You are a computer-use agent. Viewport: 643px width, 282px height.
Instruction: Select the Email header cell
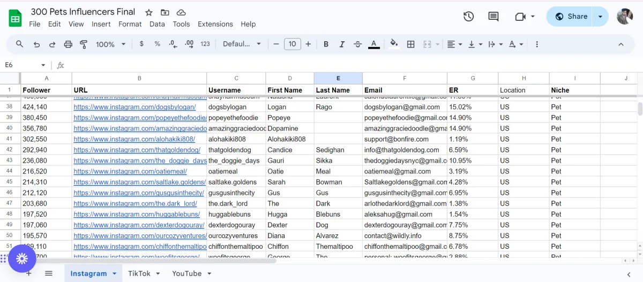(405, 90)
